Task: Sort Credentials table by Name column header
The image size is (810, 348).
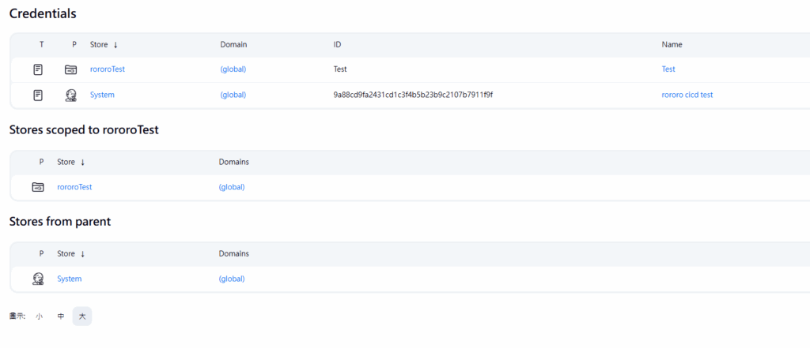Action: pos(672,45)
